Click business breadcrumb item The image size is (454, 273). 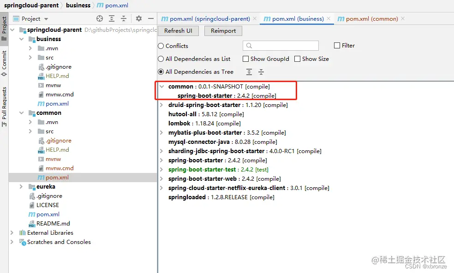tap(78, 5)
